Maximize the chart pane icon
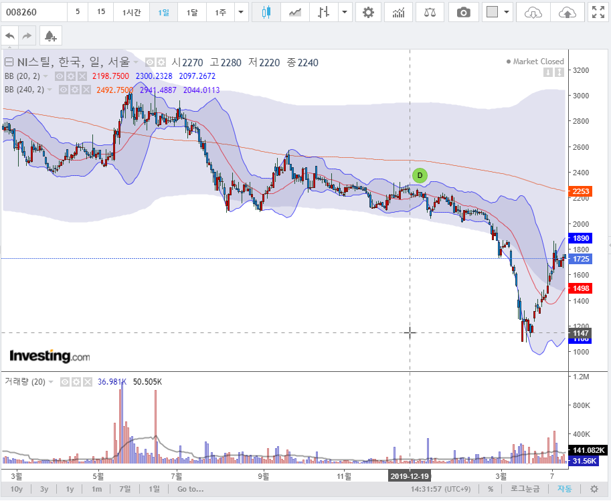Screen dimensions: 611x501 [559, 72]
